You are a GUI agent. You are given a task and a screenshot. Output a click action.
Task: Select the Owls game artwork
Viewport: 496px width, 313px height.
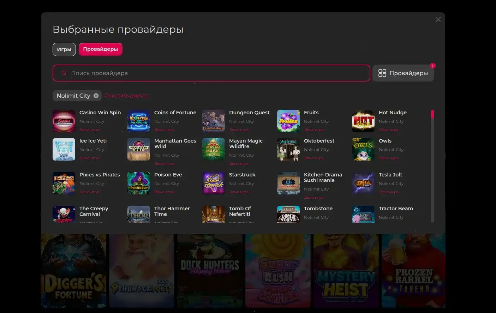(x=363, y=149)
